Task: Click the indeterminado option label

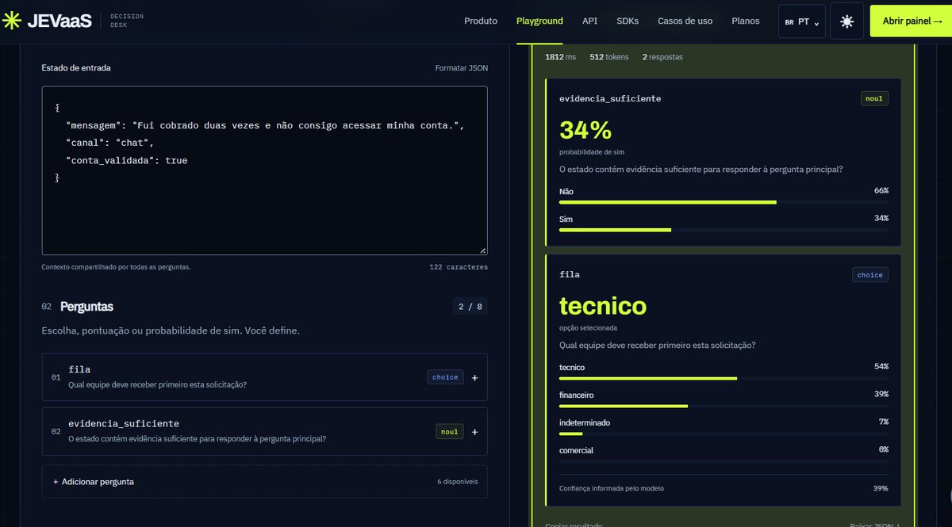Action: 585,422
